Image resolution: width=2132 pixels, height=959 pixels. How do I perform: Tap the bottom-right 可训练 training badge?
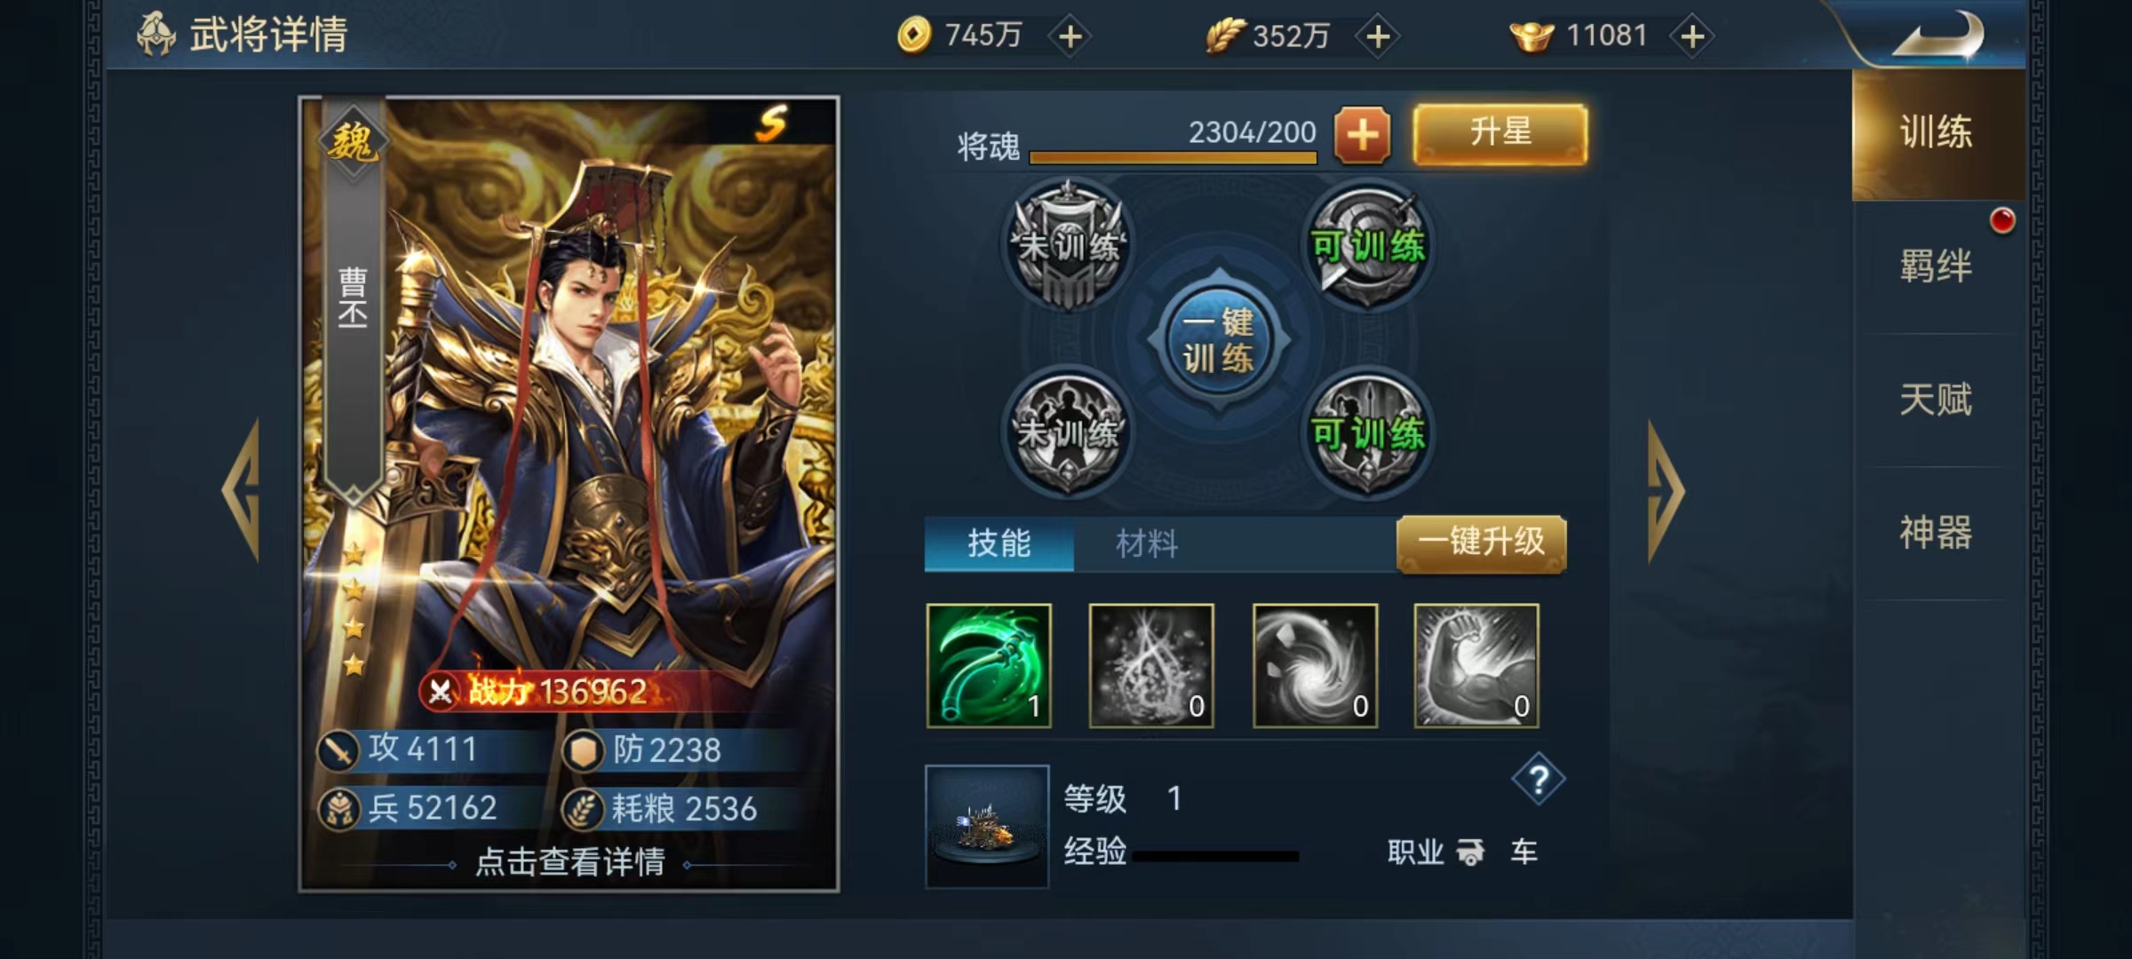click(1368, 433)
